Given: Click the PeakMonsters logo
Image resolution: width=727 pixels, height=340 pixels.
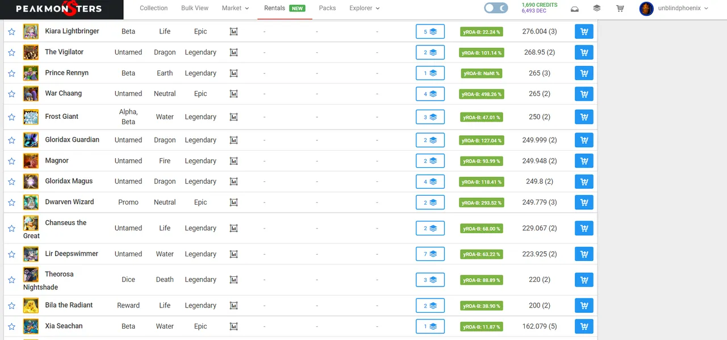Looking at the screenshot, I should (x=59, y=9).
